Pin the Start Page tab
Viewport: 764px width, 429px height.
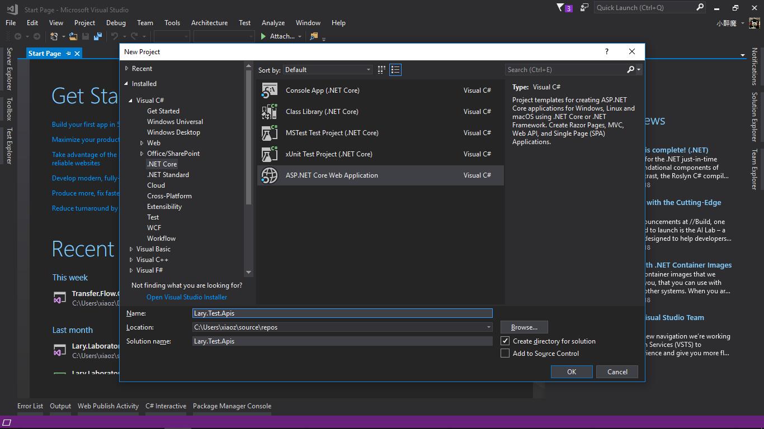tap(68, 53)
